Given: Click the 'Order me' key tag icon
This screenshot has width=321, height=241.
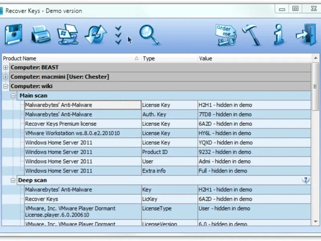Looking at the screenshot, I should (226, 35).
